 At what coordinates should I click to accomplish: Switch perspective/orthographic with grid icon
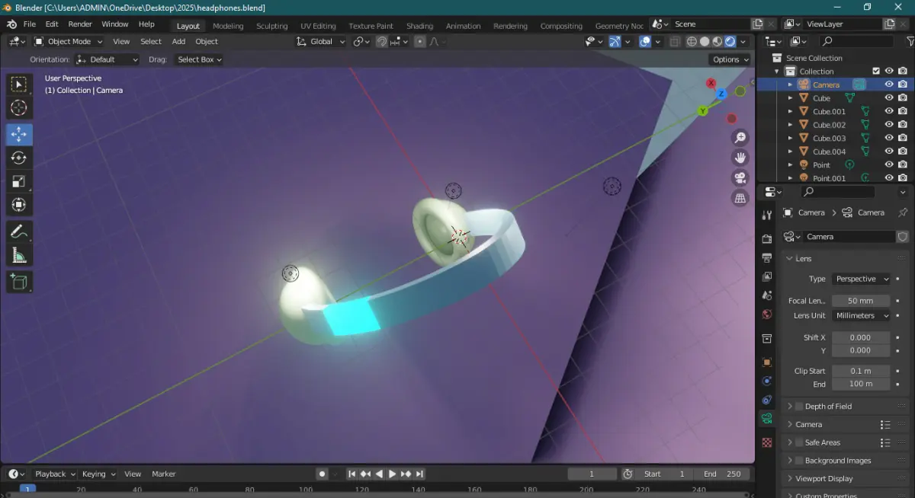click(x=740, y=198)
